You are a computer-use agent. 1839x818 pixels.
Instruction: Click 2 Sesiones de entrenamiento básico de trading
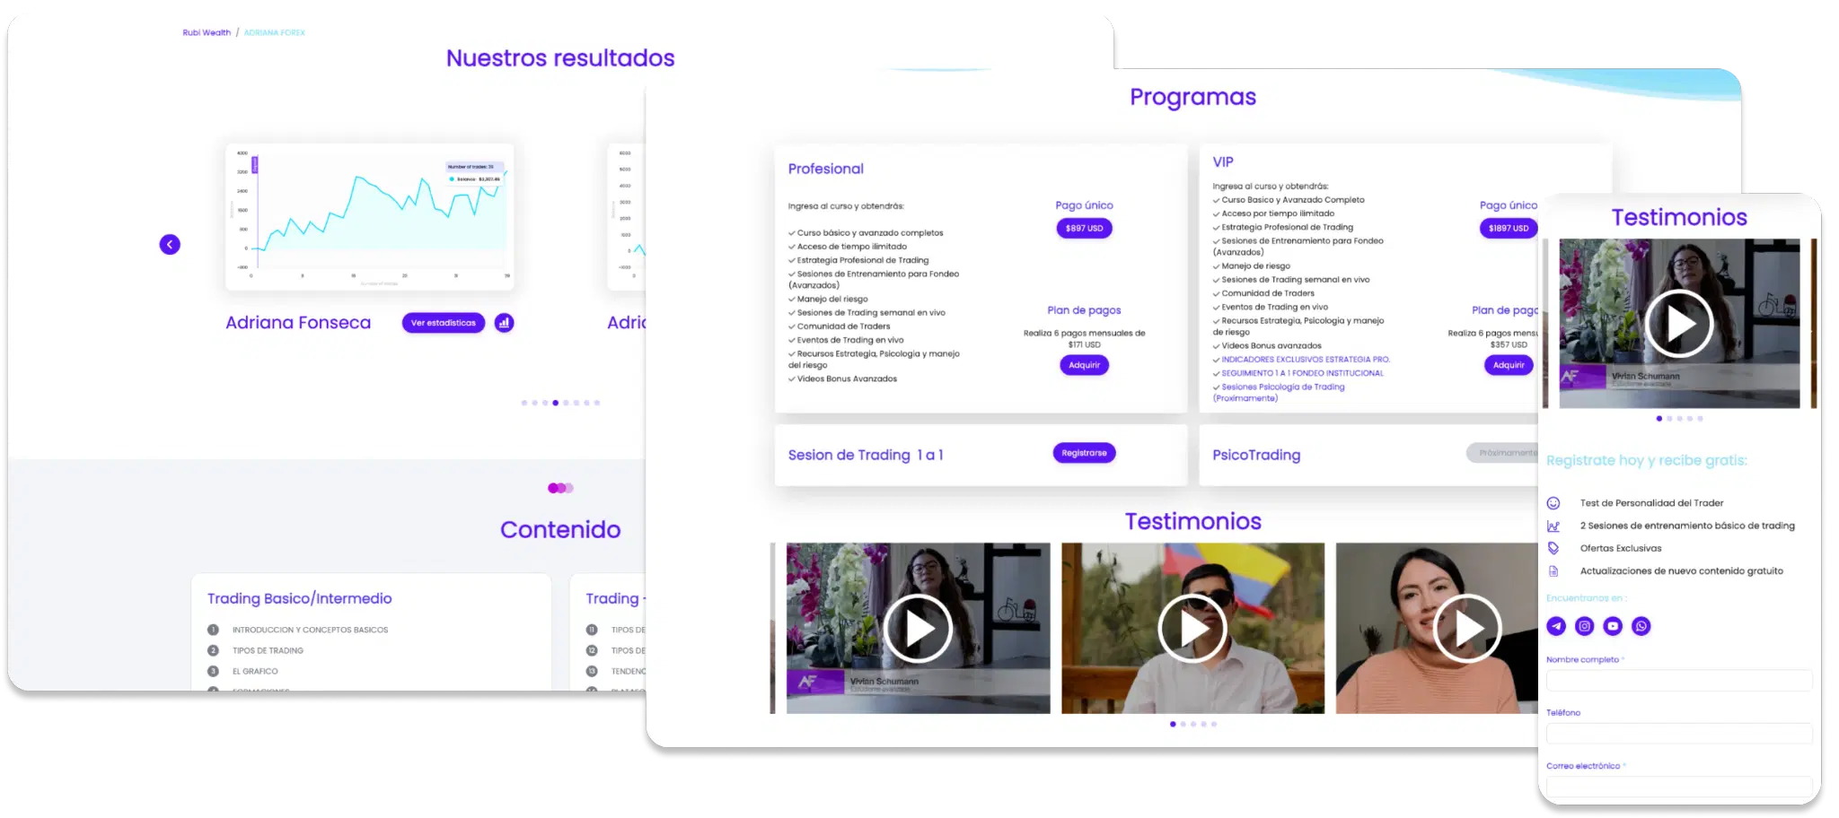tap(1687, 526)
